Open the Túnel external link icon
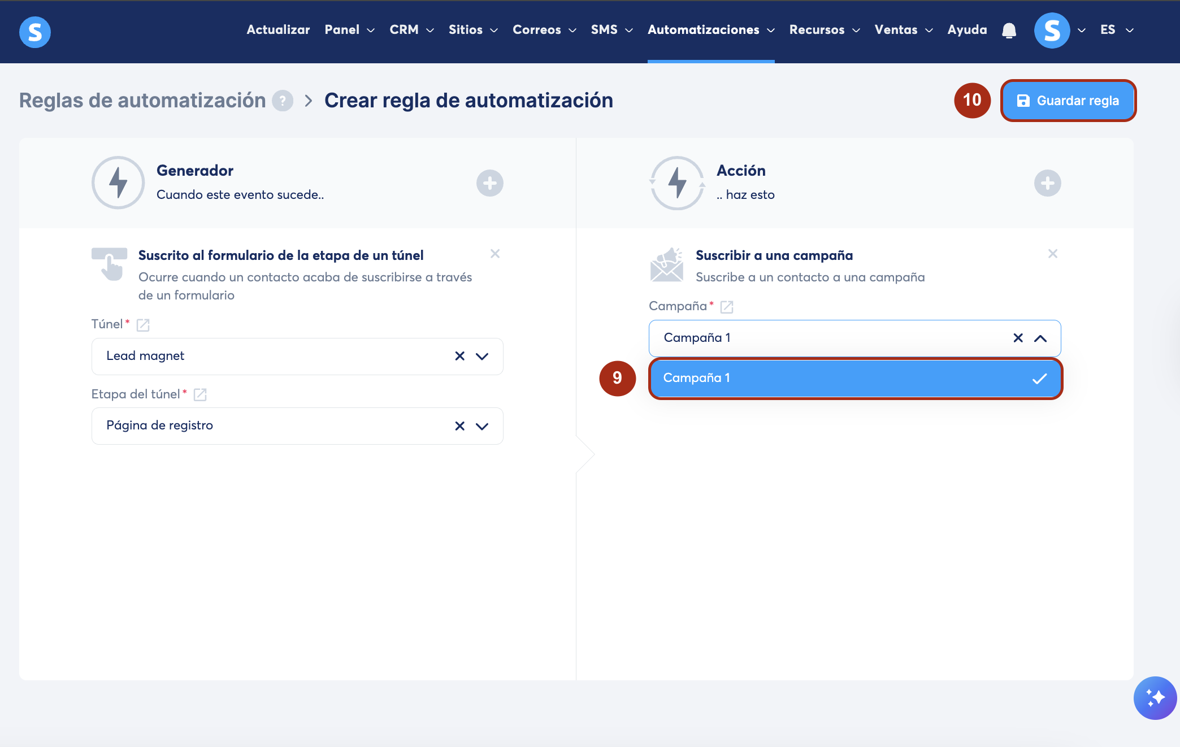1180x747 pixels. coord(143,325)
